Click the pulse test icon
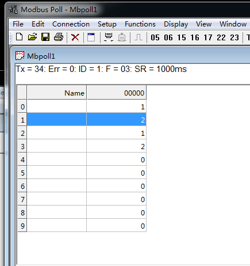250x266 pixels. click(x=139, y=37)
